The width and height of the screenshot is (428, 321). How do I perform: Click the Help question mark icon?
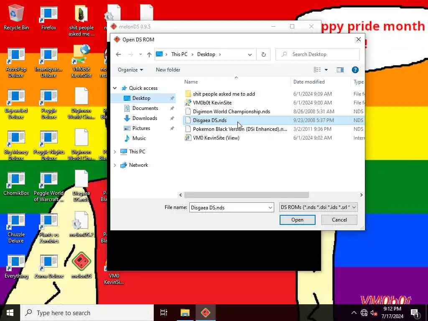tap(355, 70)
